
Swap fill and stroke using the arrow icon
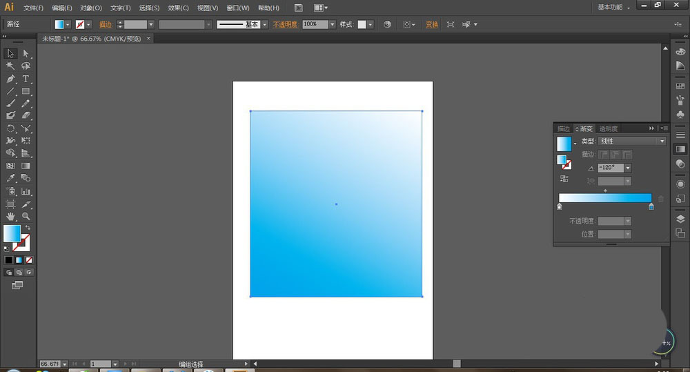point(28,228)
